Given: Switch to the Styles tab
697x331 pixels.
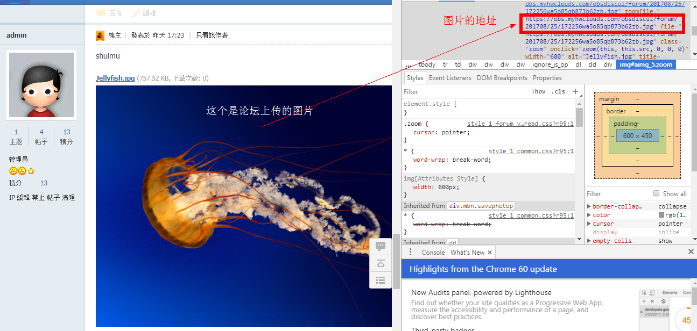Looking at the screenshot, I should pos(415,78).
